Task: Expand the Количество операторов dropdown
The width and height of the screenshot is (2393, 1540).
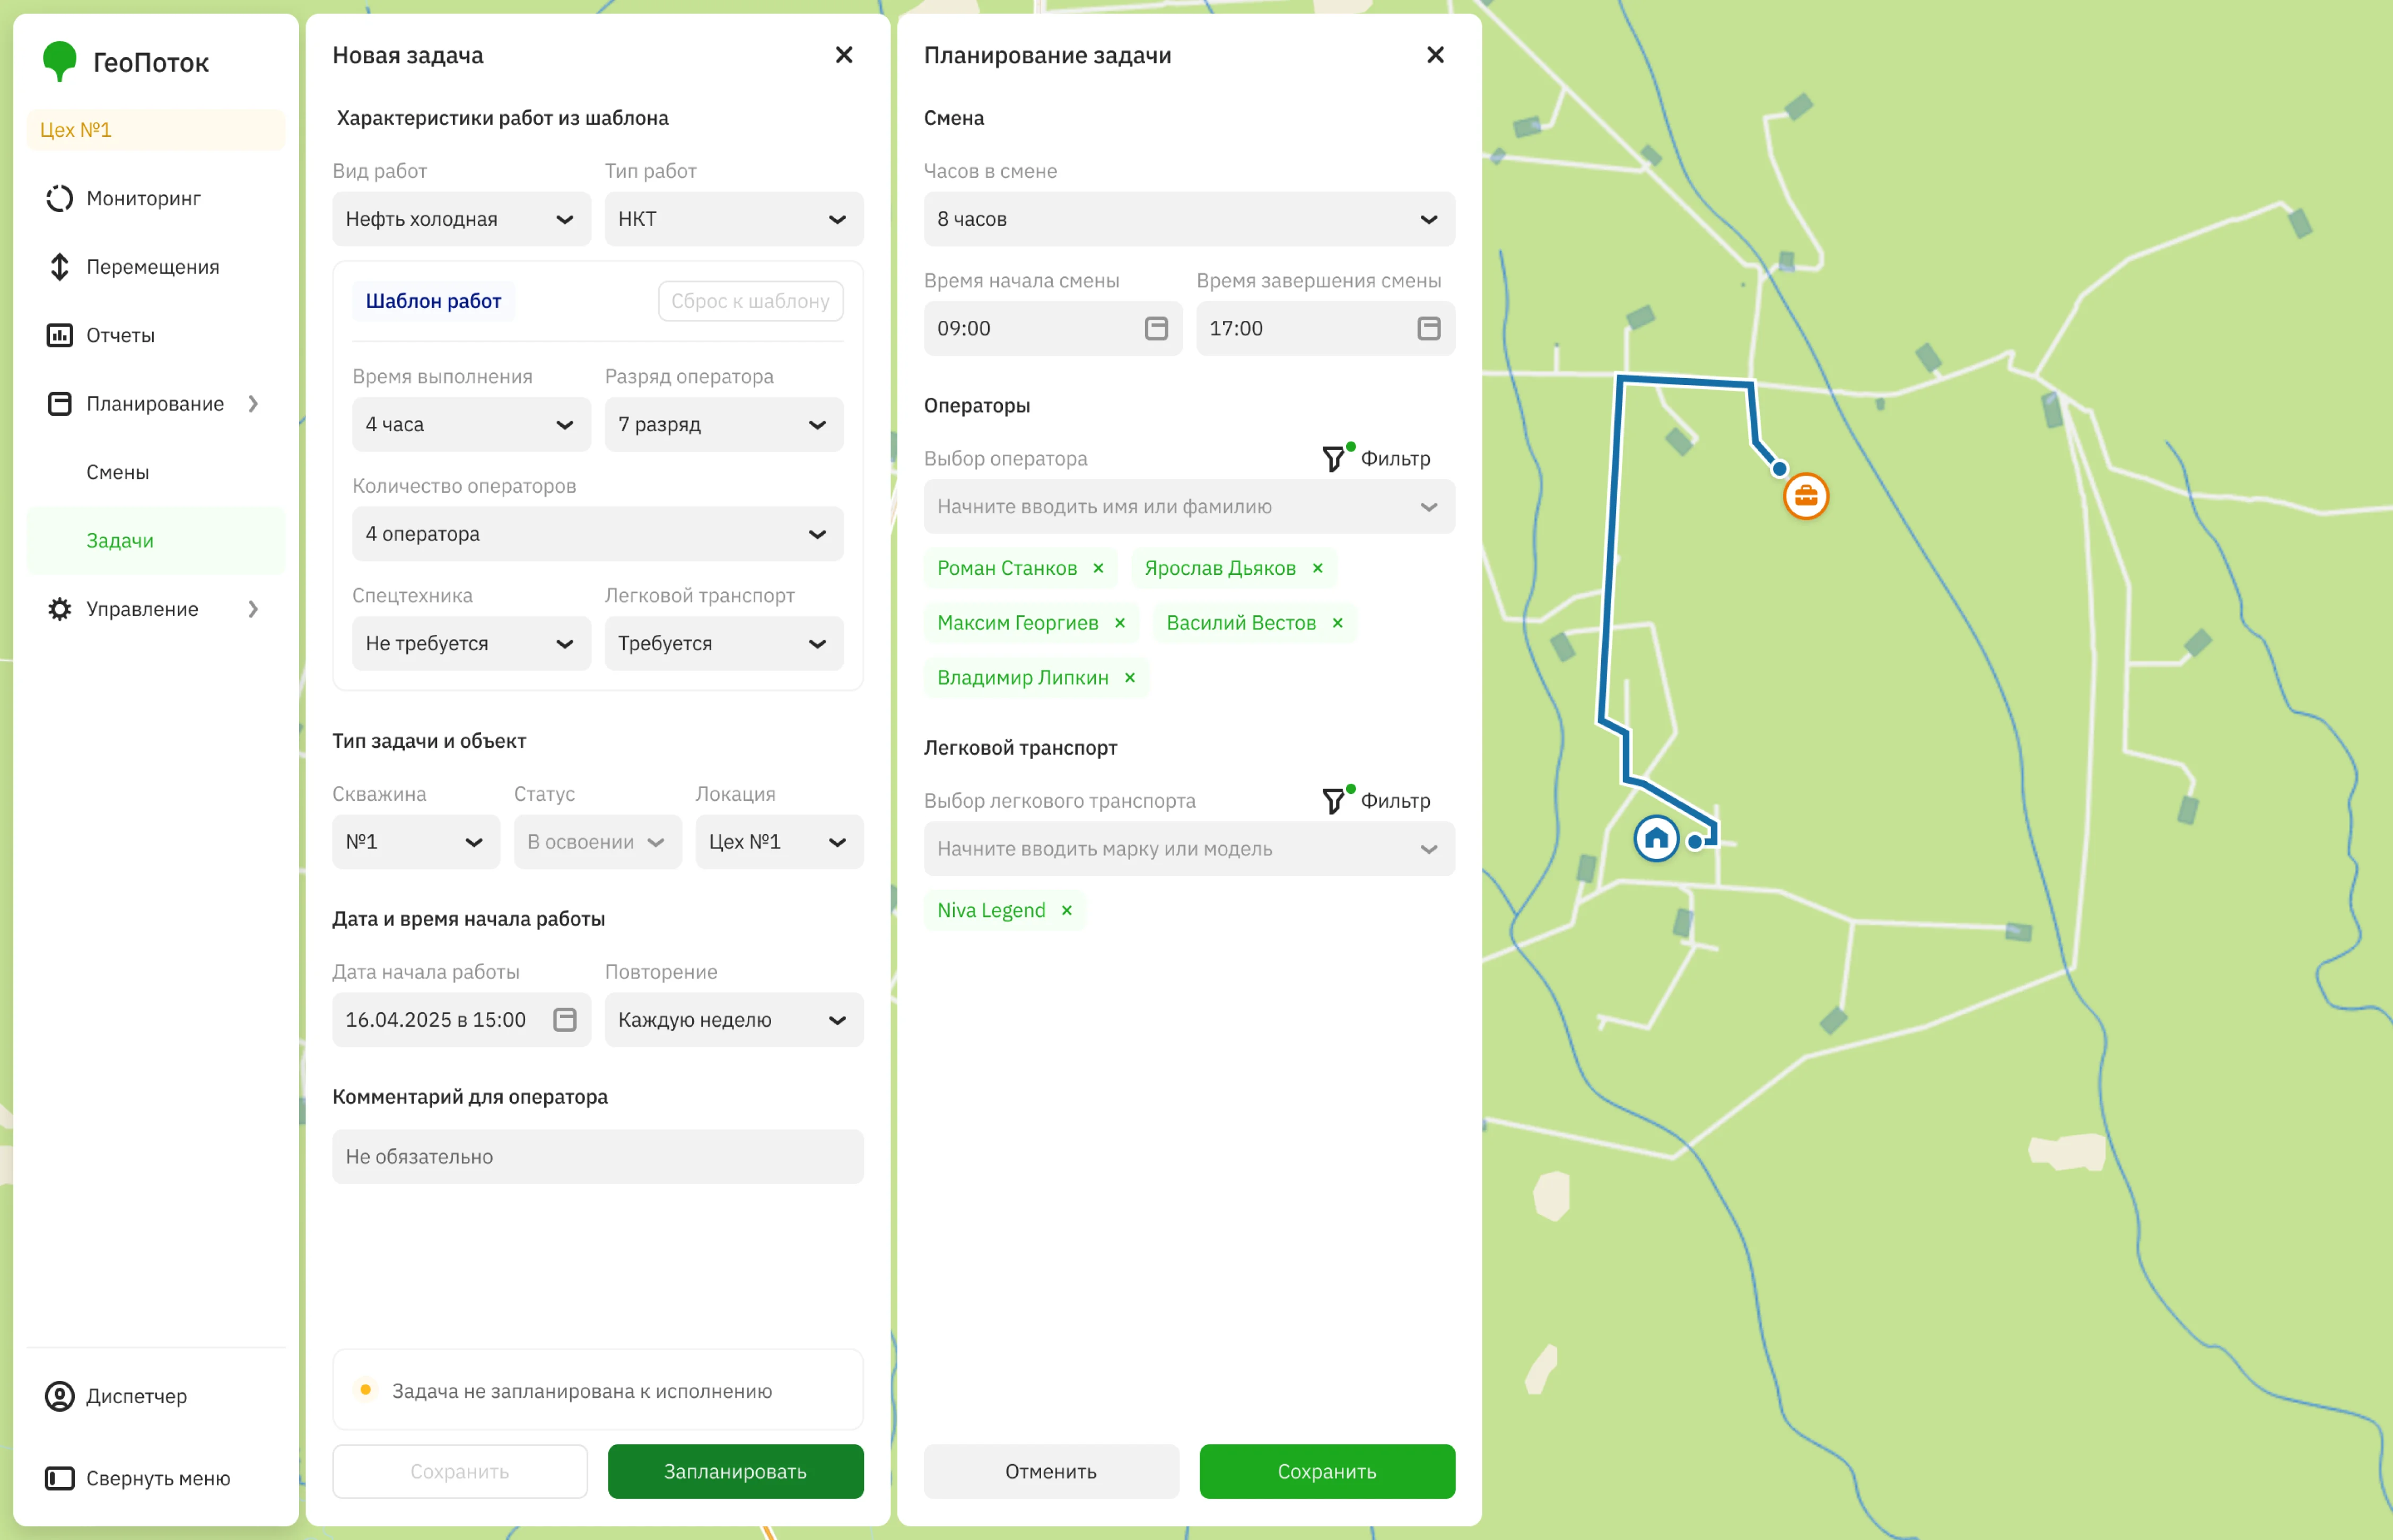Action: tap(597, 534)
